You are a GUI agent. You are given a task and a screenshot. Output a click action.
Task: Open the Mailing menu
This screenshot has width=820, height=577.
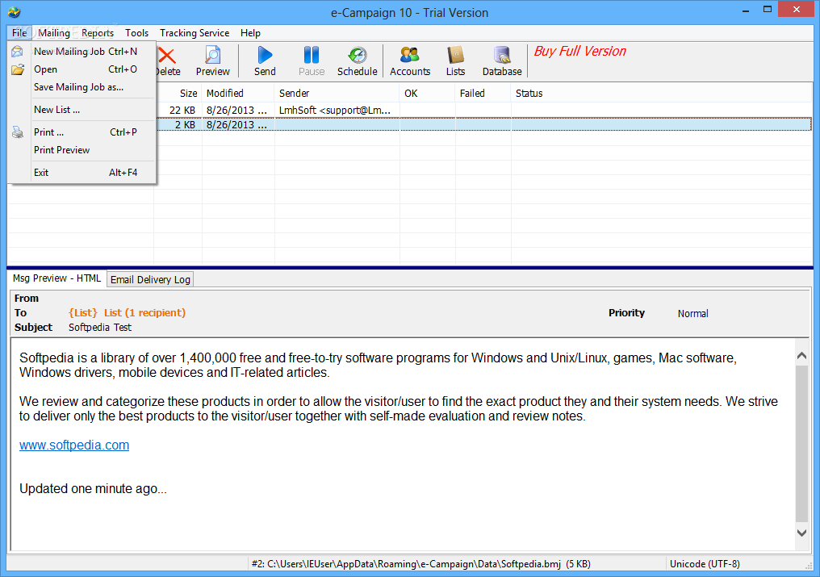tap(54, 33)
